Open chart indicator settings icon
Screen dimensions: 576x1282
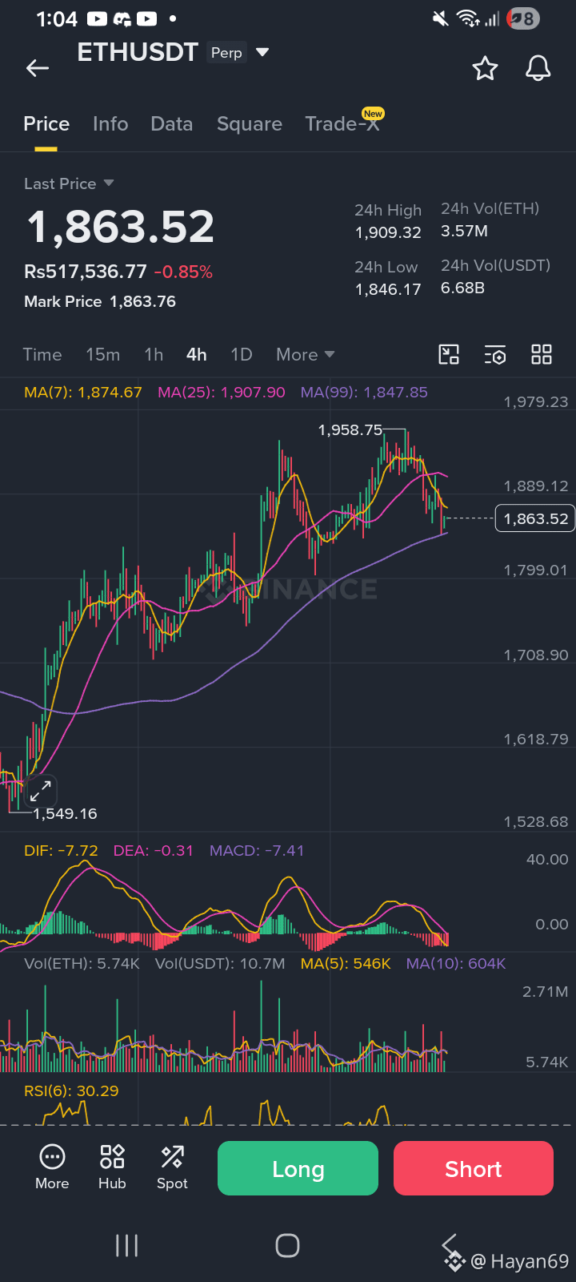pyautogui.click(x=495, y=354)
